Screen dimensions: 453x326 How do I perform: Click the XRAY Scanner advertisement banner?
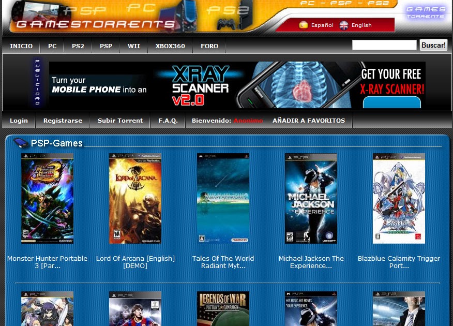(237, 85)
